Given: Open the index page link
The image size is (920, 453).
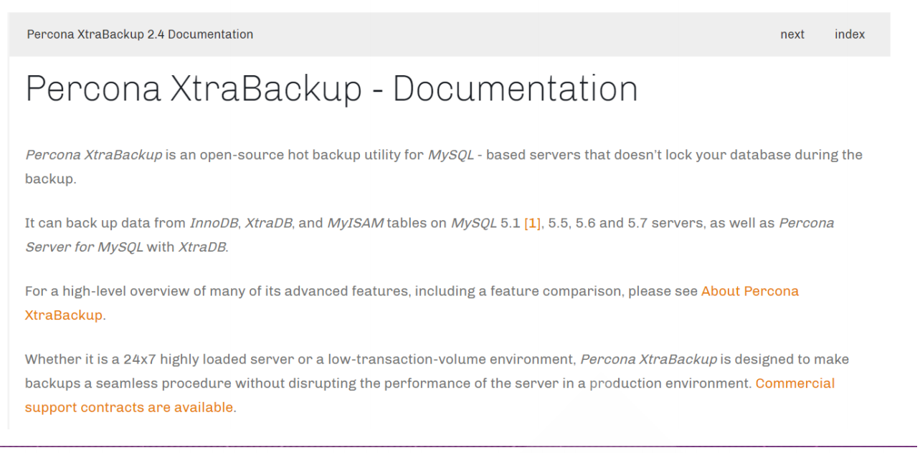Looking at the screenshot, I should coord(850,34).
